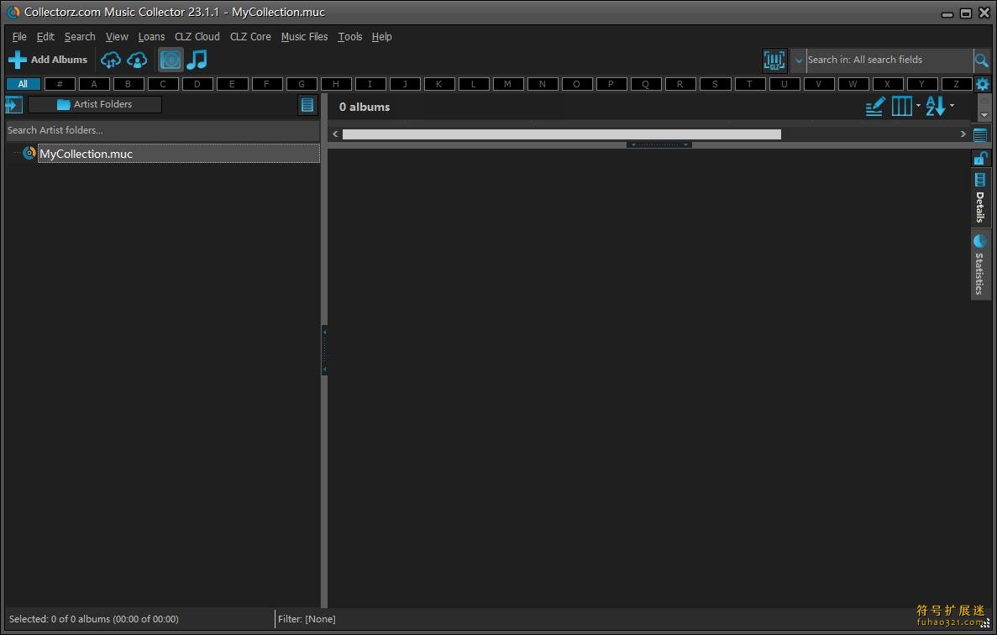Filter albums by letter K
Screen dimensions: 997x635
click(438, 84)
